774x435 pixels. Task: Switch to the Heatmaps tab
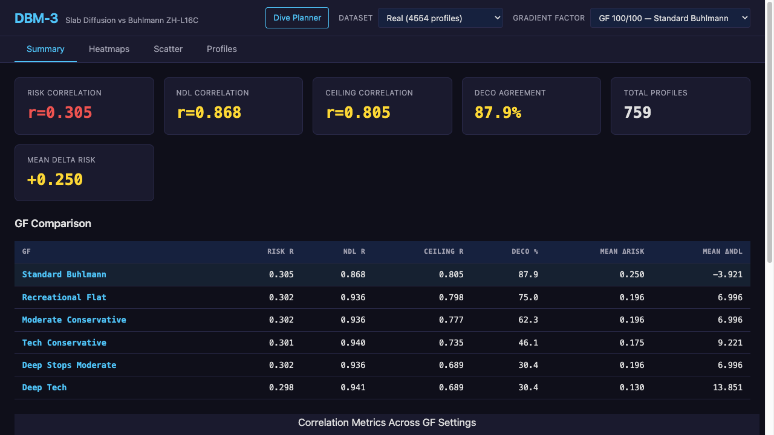(x=109, y=49)
